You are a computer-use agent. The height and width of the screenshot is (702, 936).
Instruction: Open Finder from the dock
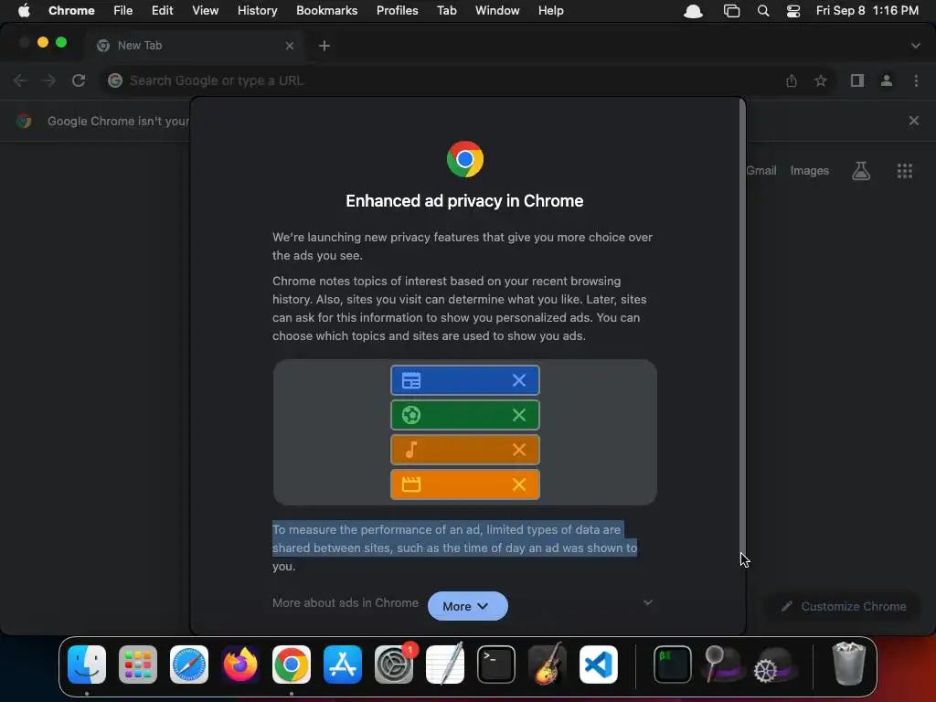pyautogui.click(x=87, y=665)
